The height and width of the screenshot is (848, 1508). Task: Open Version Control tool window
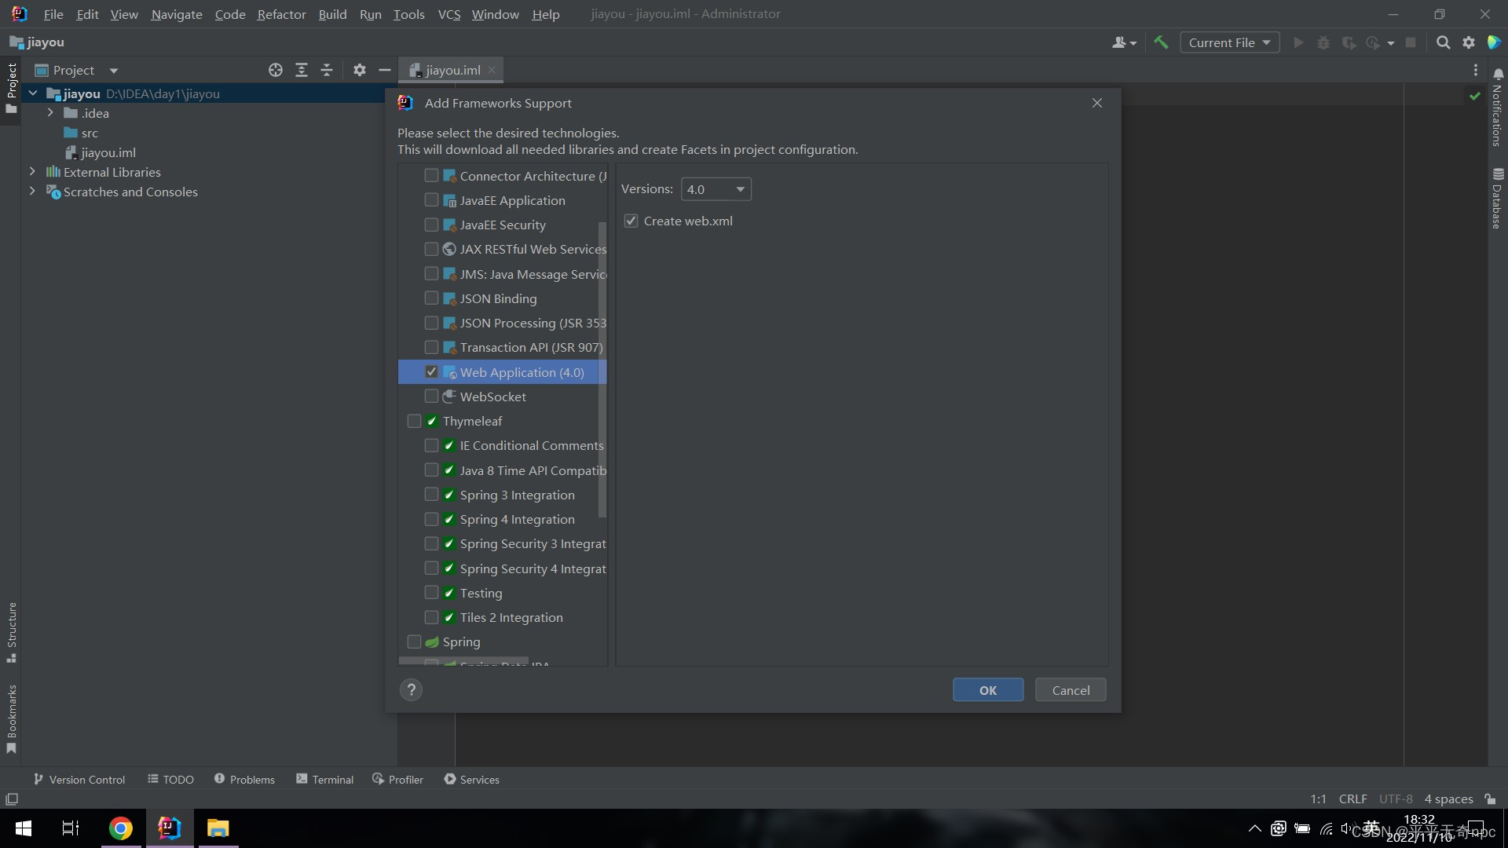pyautogui.click(x=79, y=779)
